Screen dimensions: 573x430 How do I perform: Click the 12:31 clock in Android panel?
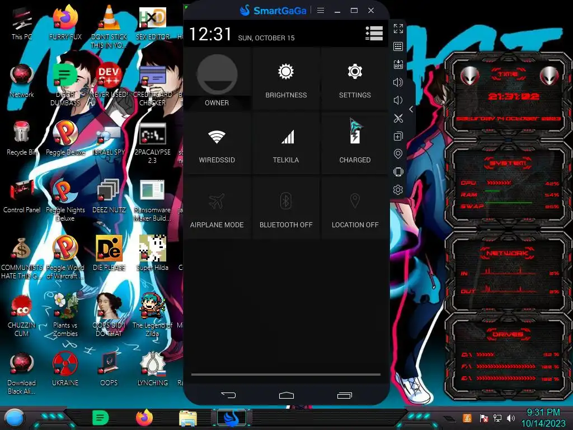pos(210,34)
